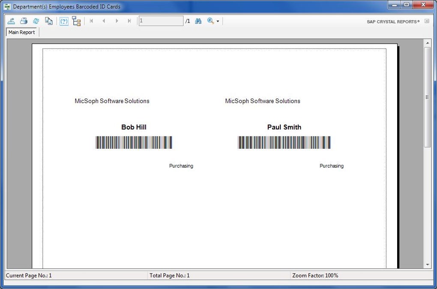Maximize the ID Cards report window

pos(406,5)
